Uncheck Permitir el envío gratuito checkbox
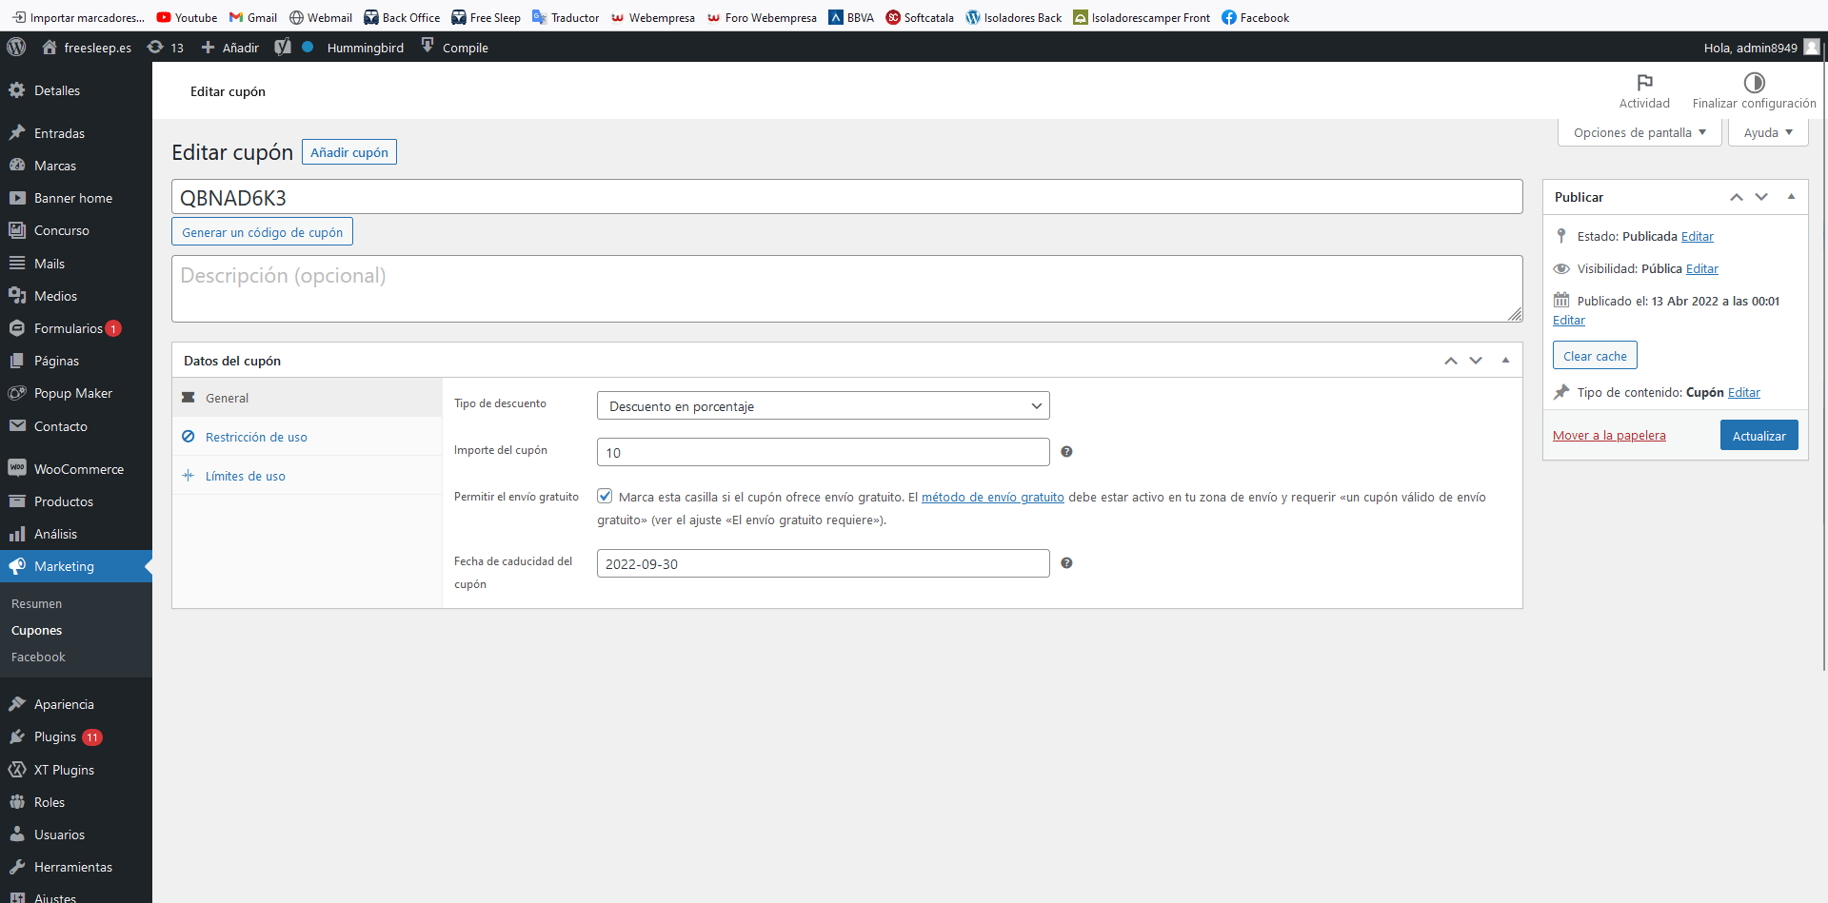The image size is (1828, 903). pyautogui.click(x=605, y=496)
